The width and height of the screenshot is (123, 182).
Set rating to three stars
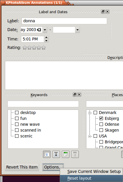[x=34, y=47]
